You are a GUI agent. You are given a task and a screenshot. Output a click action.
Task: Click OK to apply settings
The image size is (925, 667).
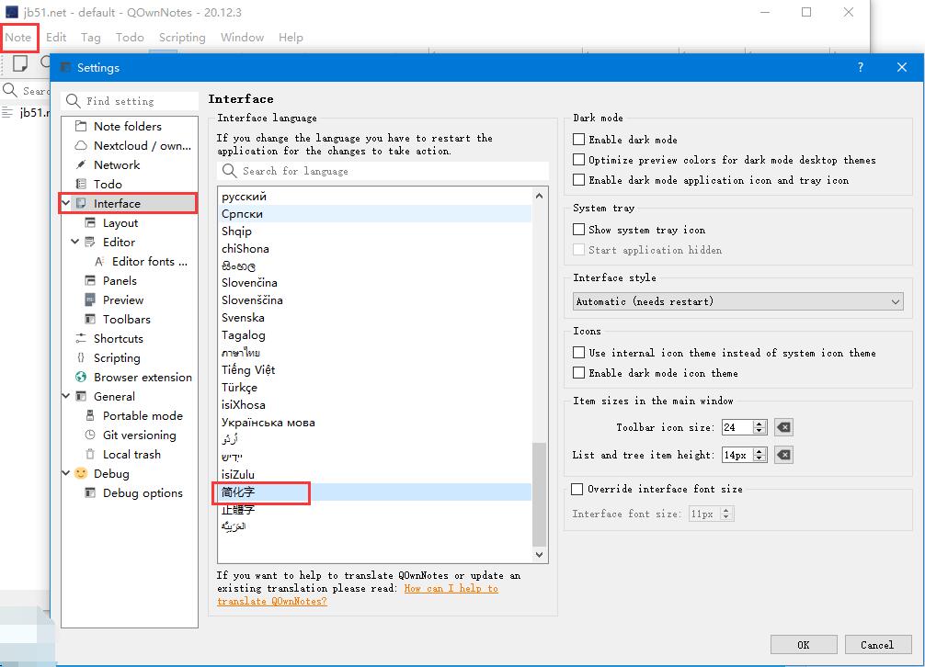[x=804, y=645]
